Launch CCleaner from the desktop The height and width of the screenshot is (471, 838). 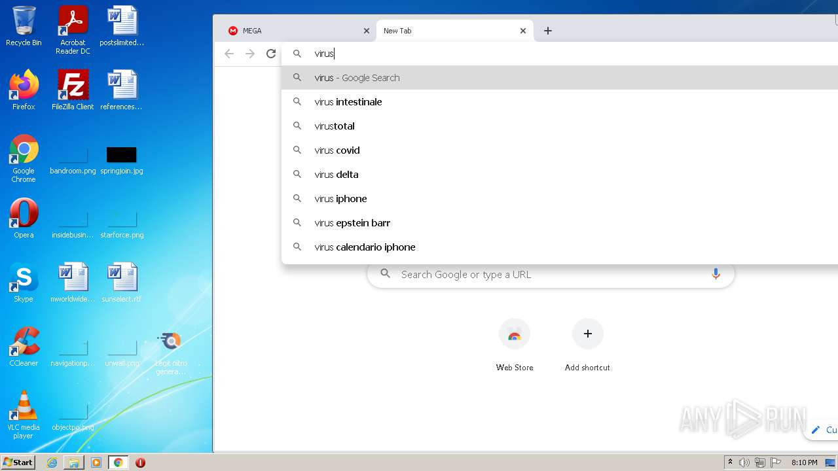[x=24, y=347]
